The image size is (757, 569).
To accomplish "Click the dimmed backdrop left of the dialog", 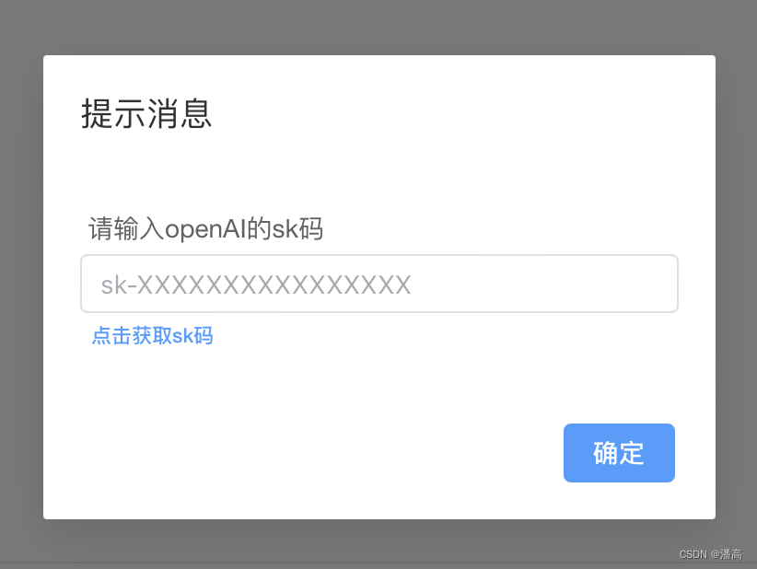I will [x=21, y=287].
